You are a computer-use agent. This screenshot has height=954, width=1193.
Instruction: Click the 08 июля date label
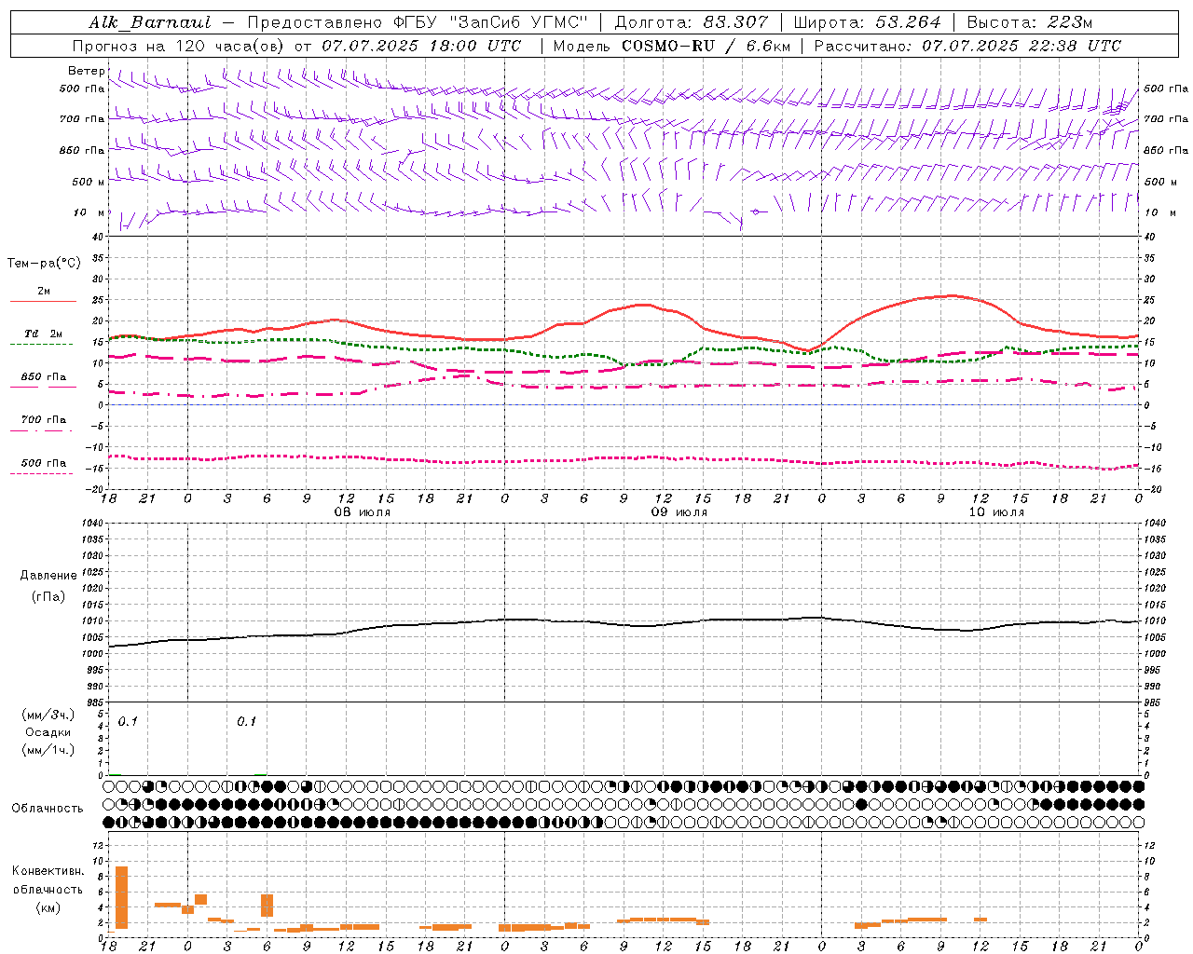(x=362, y=512)
